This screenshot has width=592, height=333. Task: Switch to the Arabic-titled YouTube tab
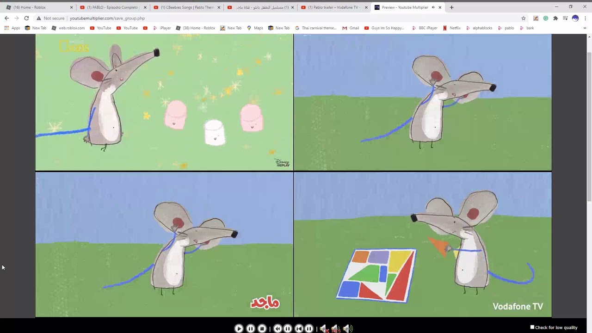pos(260,7)
